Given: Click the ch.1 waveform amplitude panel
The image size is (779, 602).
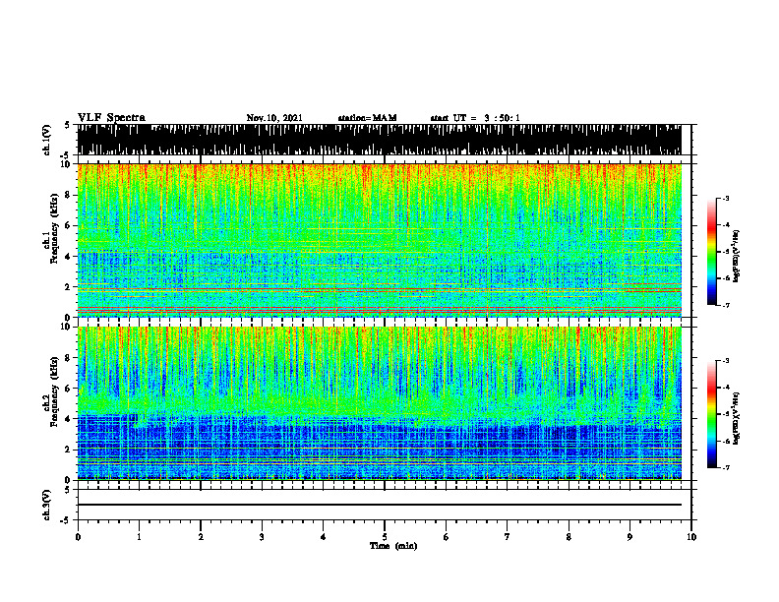Looking at the screenshot, I should click(379, 140).
